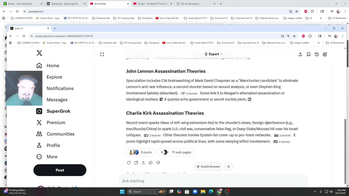The image size is (349, 196).
Task: Open Communities in the sidebar
Action: coord(55,134)
